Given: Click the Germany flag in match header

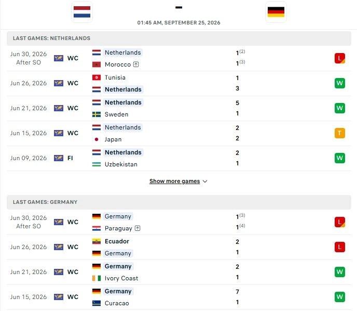Looking at the screenshot, I should 276,12.
